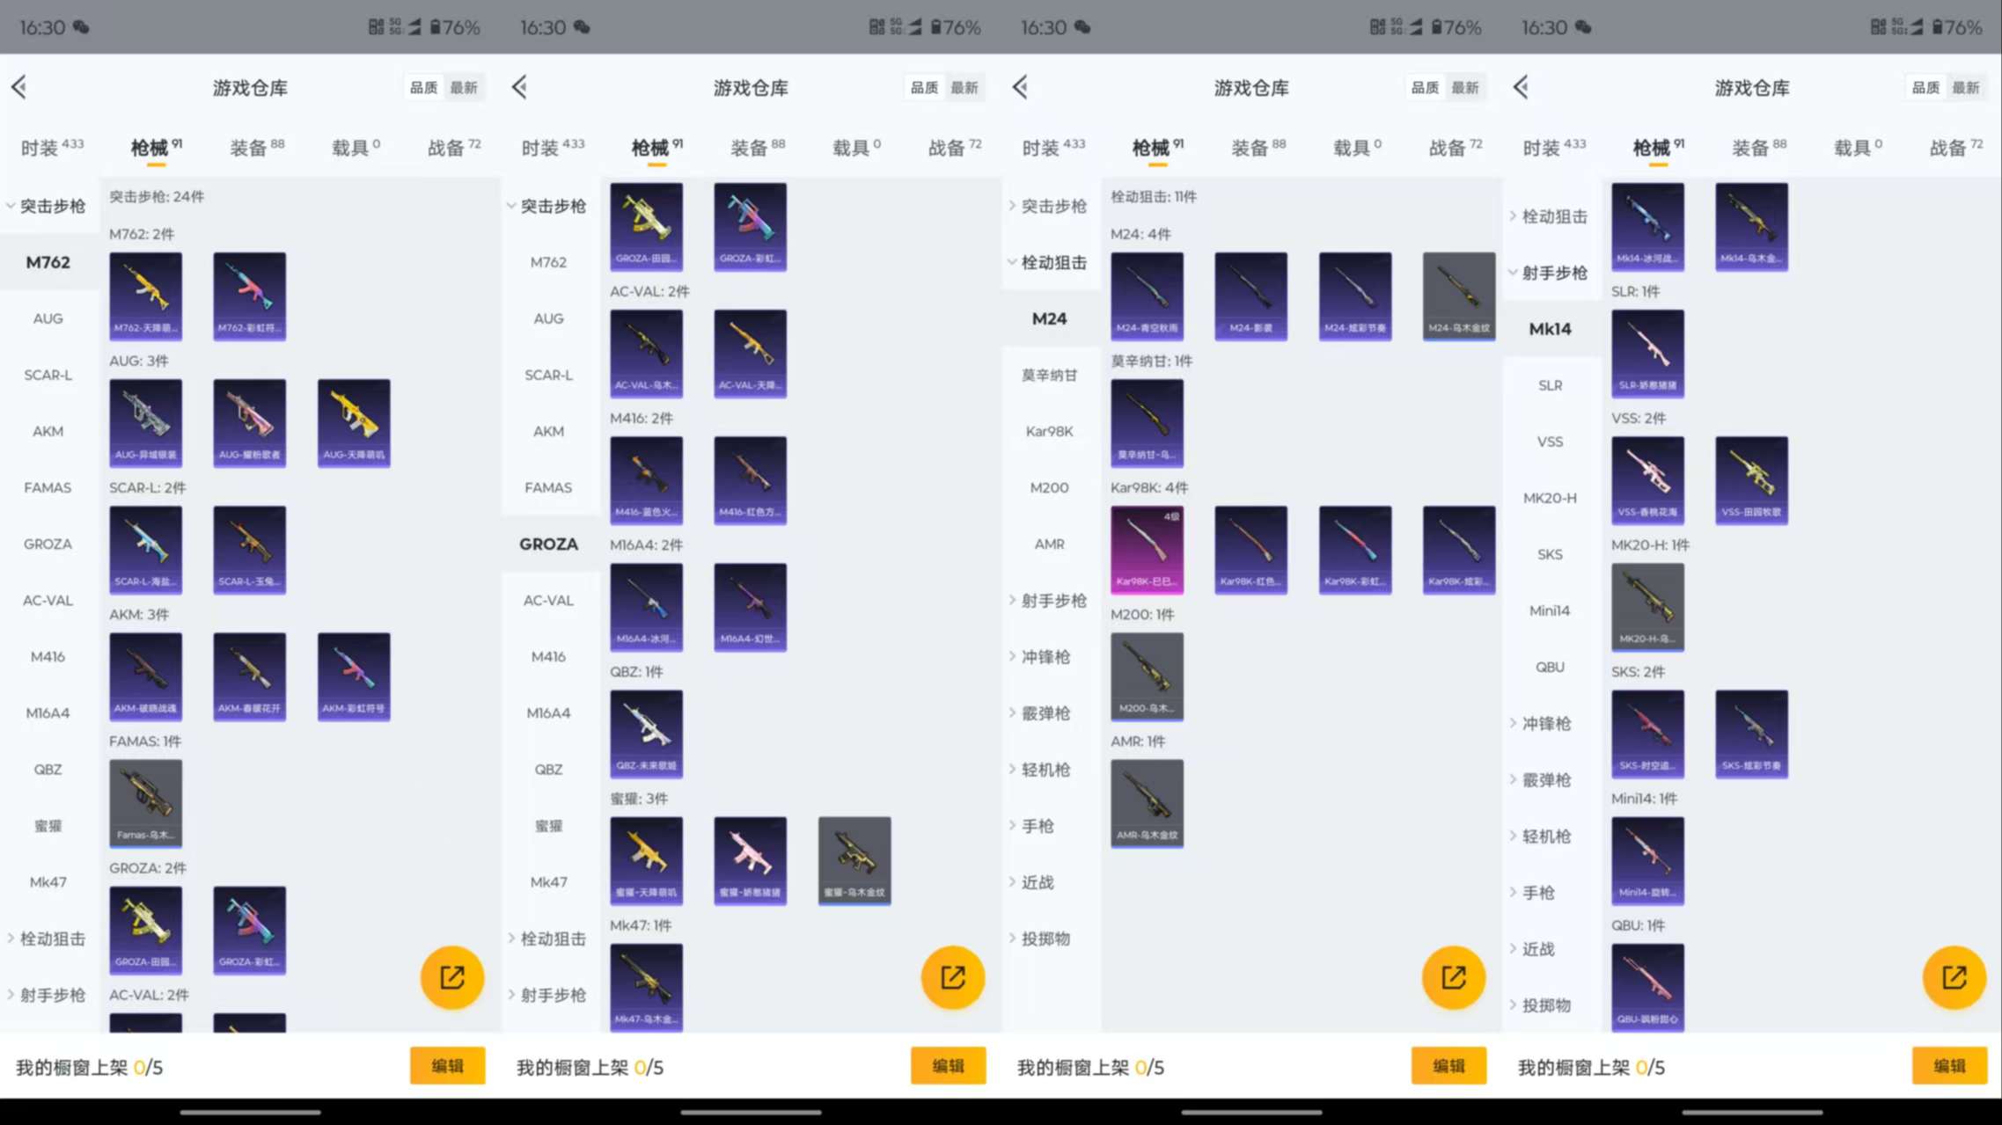Tap the back arrow to leave 游戏仓库
Image resolution: width=2002 pixels, height=1125 pixels.
tap(18, 87)
